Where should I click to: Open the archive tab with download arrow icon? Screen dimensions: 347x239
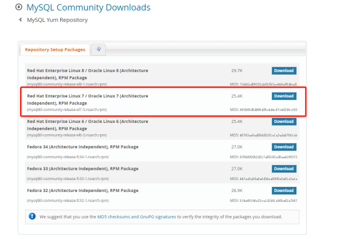pyautogui.click(x=98, y=49)
